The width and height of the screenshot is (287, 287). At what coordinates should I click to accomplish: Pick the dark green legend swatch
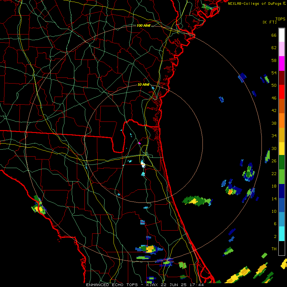pyautogui.click(x=282, y=162)
